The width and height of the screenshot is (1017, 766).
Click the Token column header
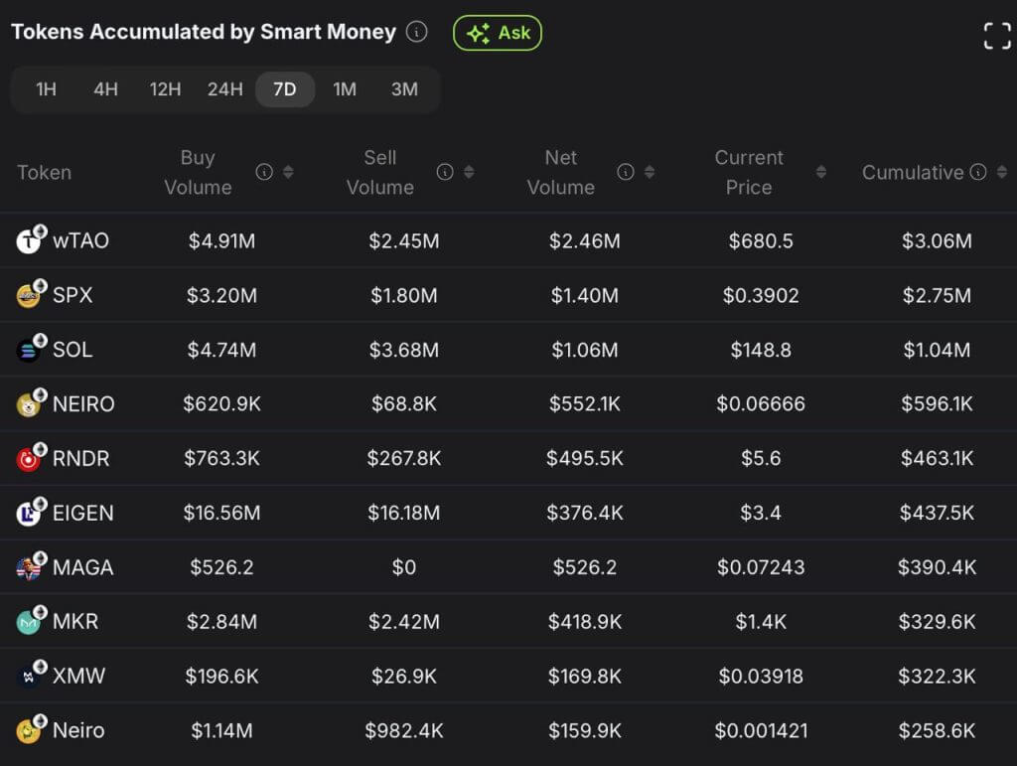(x=44, y=173)
